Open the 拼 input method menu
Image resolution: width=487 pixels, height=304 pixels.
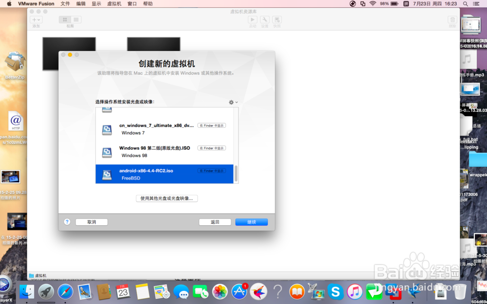406,4
